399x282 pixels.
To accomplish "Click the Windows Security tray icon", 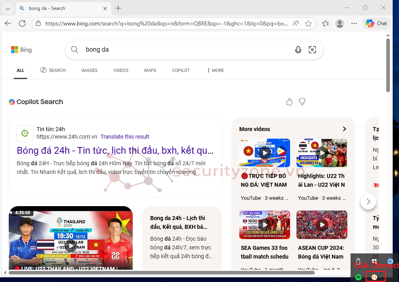I will point(374,261).
